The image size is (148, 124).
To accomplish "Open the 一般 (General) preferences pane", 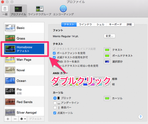I will pyautogui.click(x=5, y=10).
